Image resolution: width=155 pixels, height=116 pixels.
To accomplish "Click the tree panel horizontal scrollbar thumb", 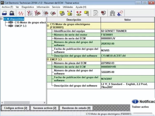I will (17, 102).
